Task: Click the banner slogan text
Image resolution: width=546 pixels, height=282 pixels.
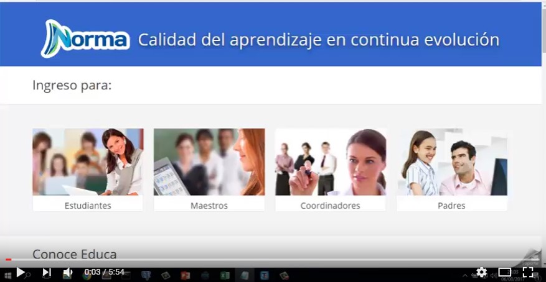Action: click(x=318, y=40)
